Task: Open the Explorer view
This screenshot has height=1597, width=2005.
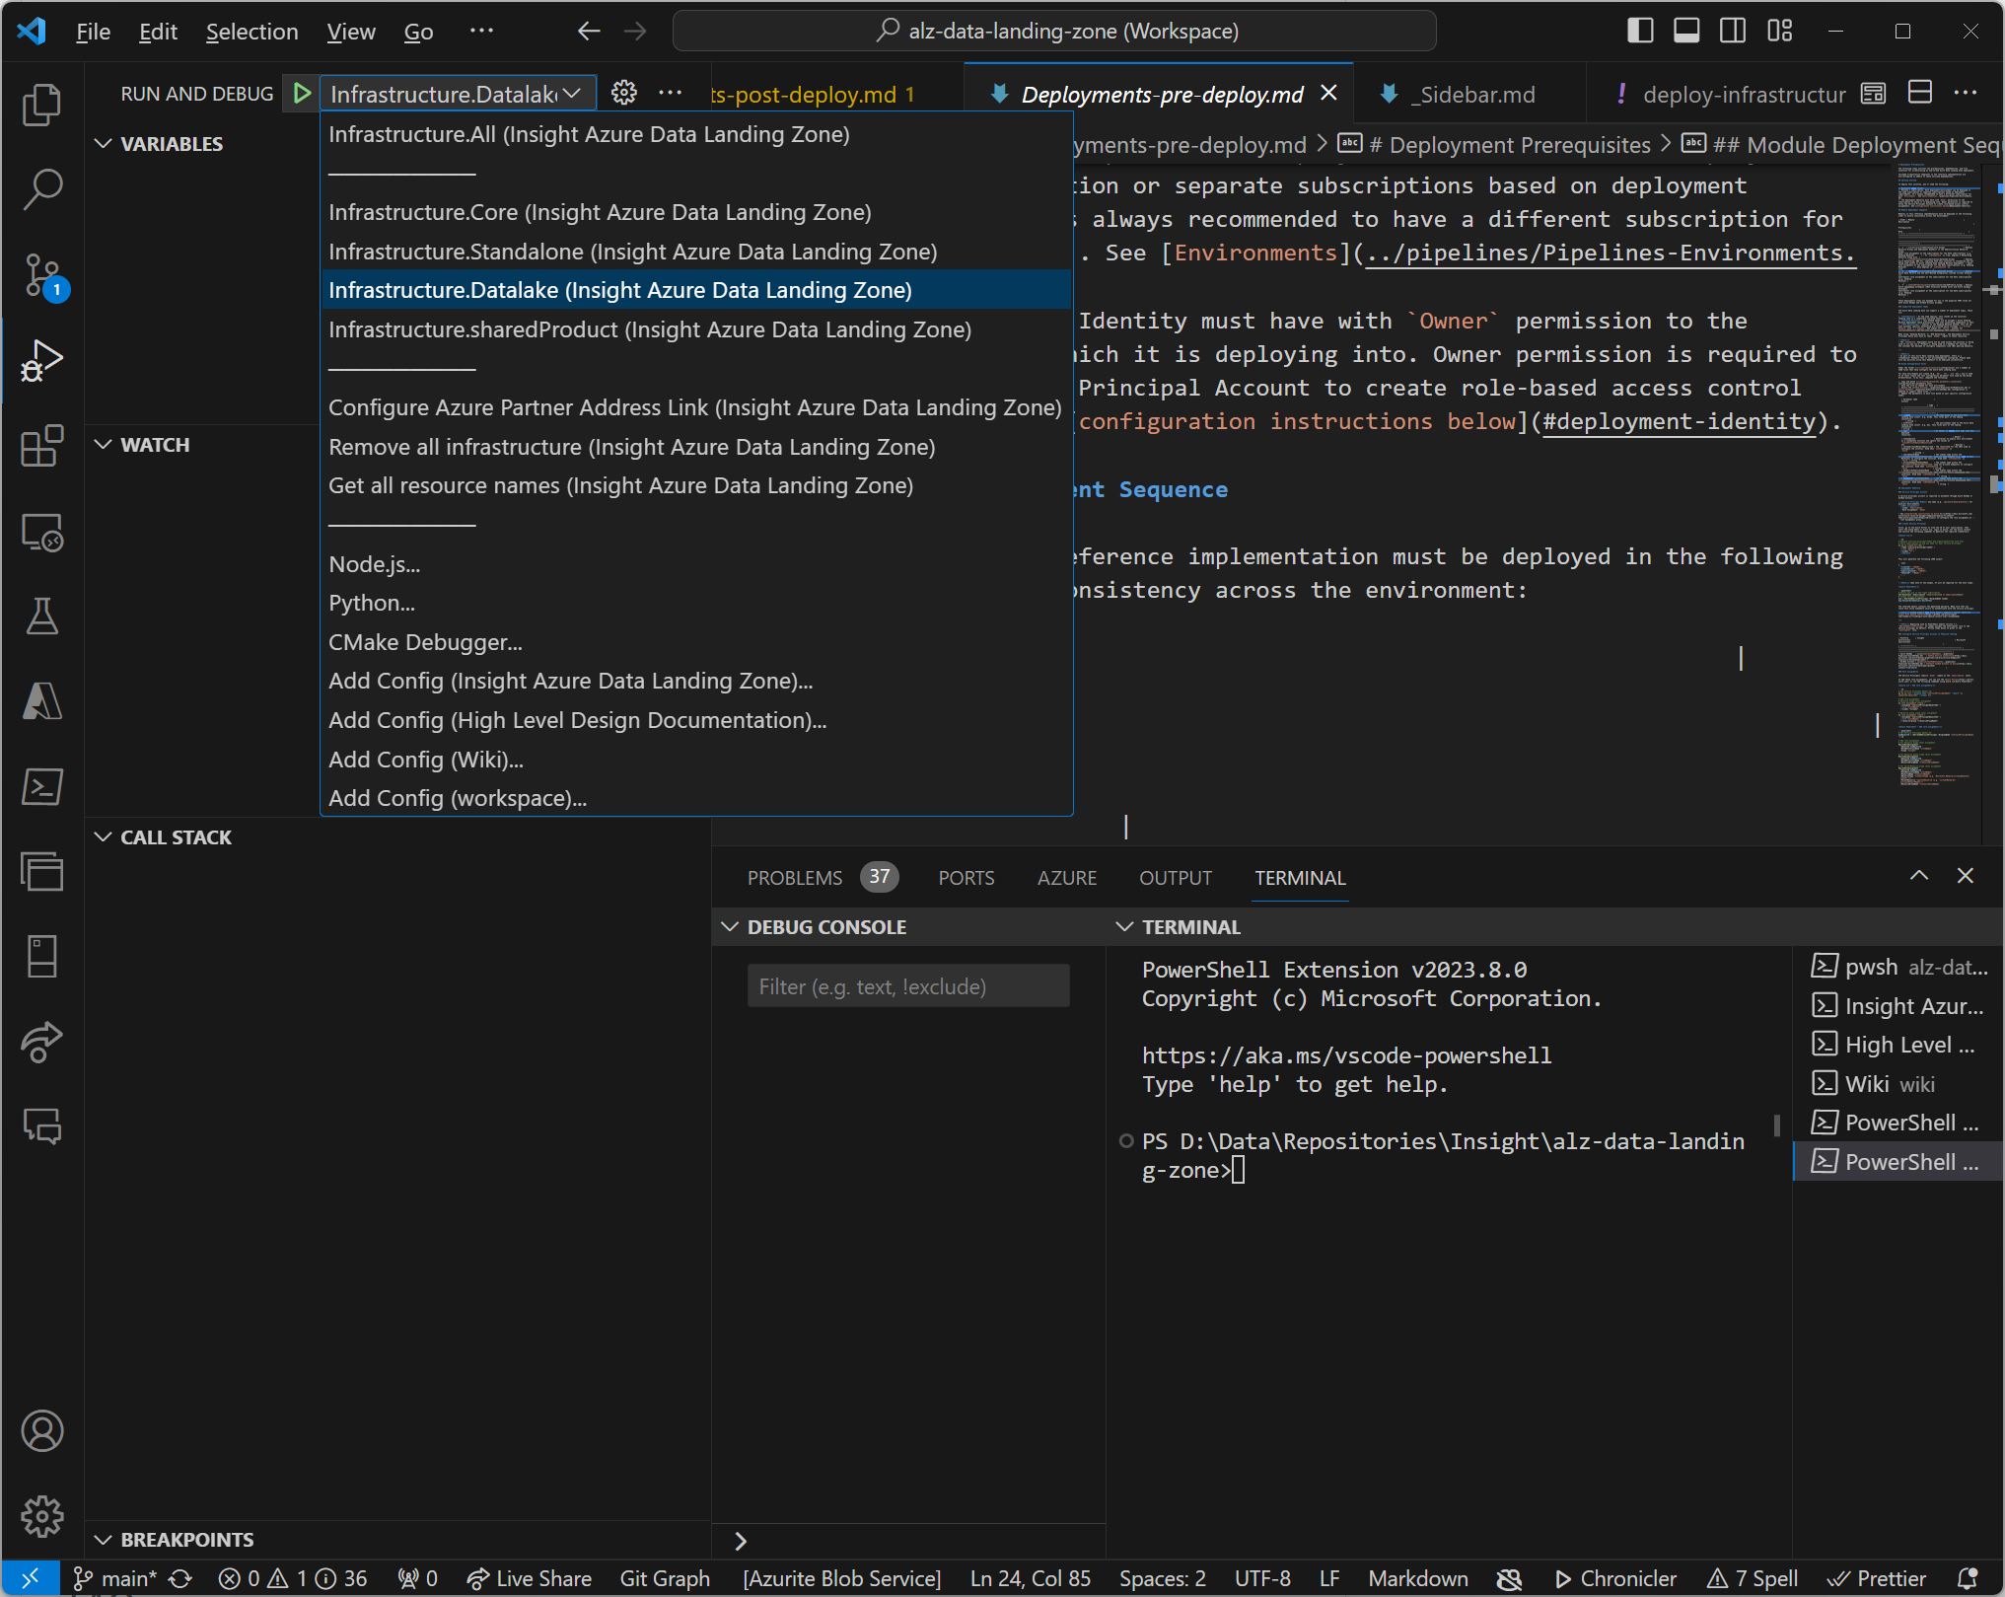Action: click(x=41, y=105)
